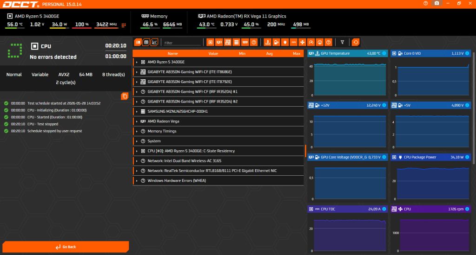Sort by the Max column header

[x=296, y=54]
